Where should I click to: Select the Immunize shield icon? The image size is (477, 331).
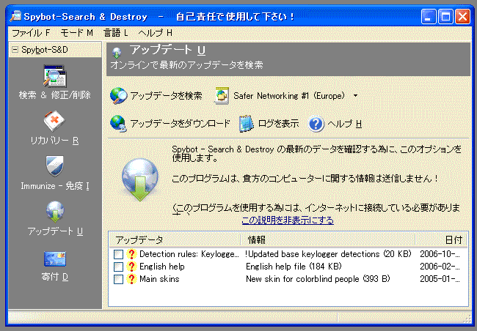point(55,166)
